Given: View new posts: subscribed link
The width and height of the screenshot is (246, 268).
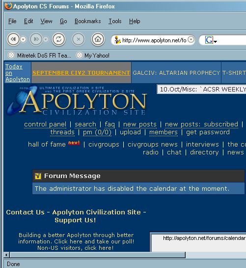Looking at the screenshot, I should pos(201,124).
